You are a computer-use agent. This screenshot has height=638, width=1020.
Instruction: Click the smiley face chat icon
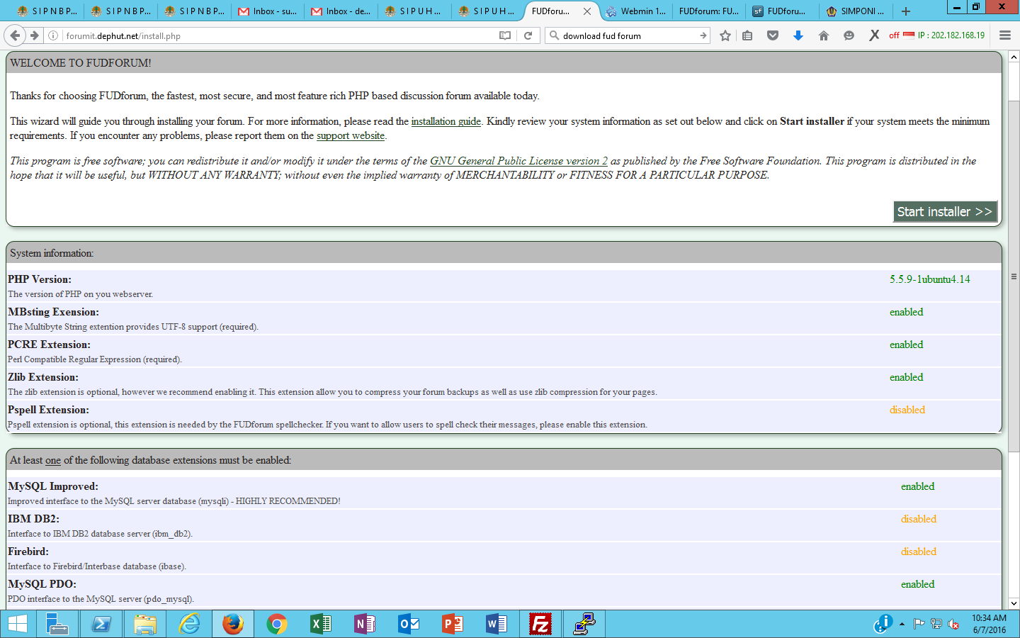pos(849,35)
